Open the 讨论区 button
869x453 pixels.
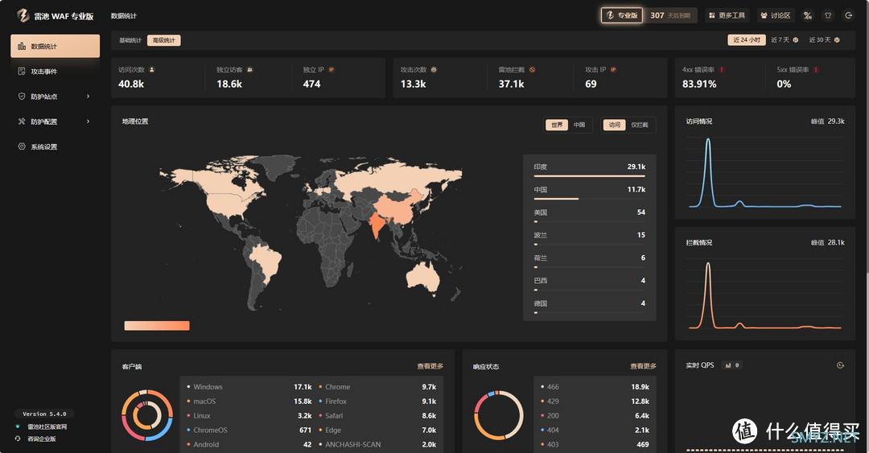[776, 15]
